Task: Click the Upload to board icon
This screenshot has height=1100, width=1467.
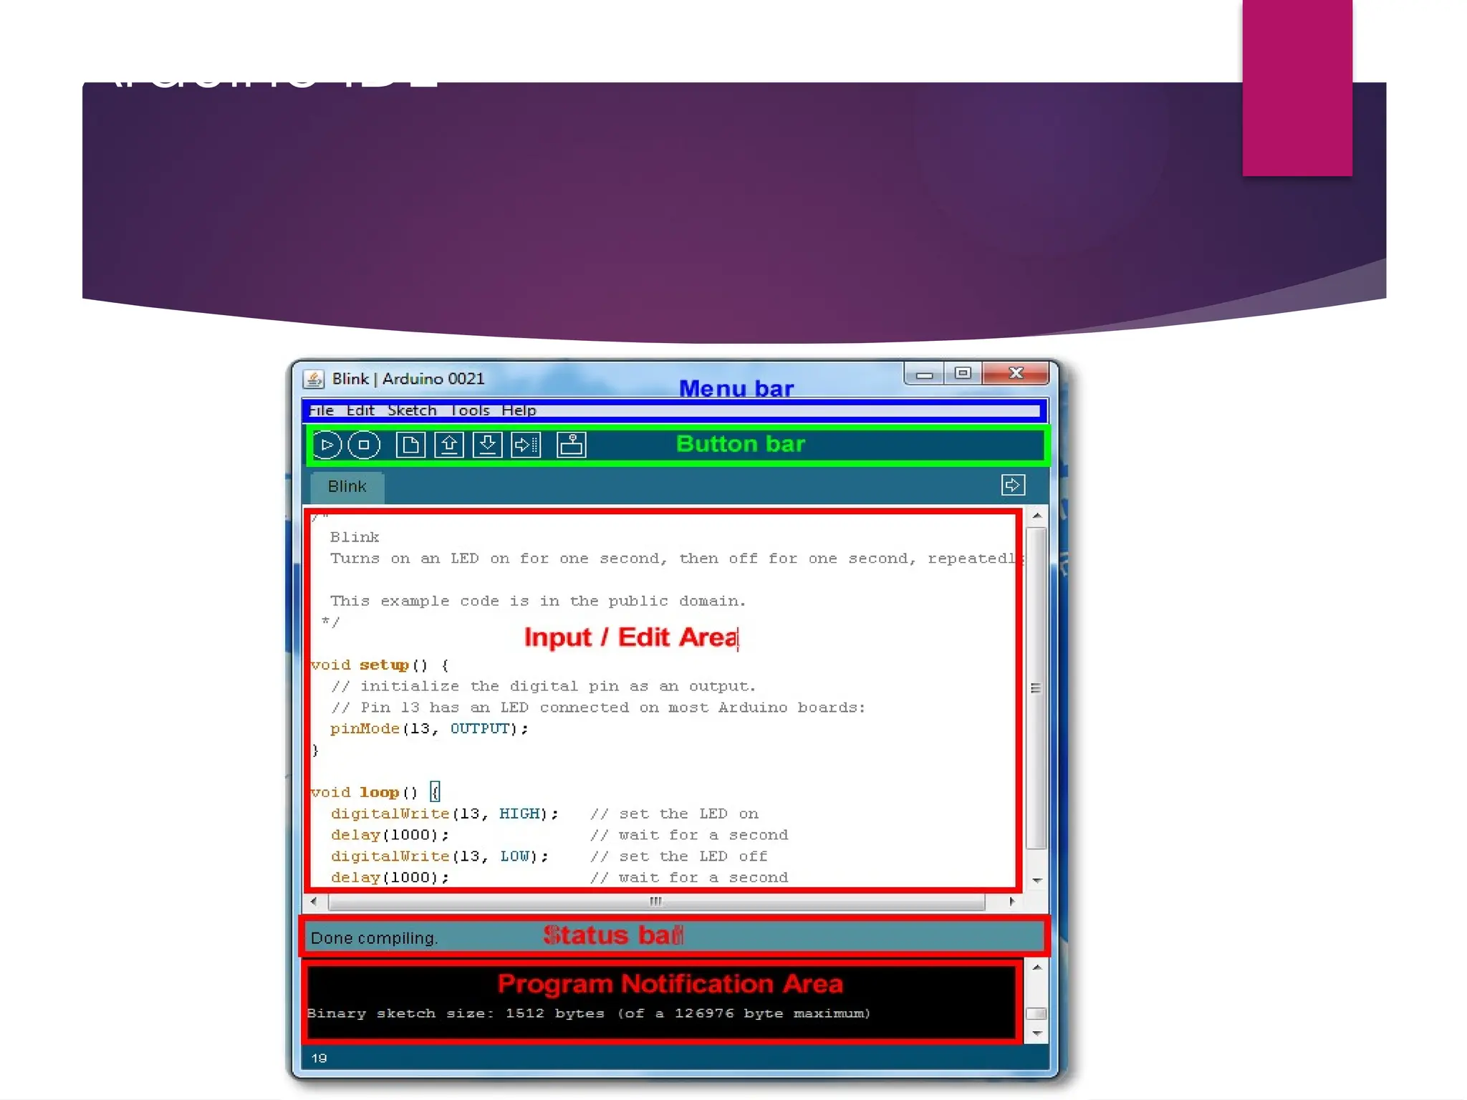Action: point(526,445)
